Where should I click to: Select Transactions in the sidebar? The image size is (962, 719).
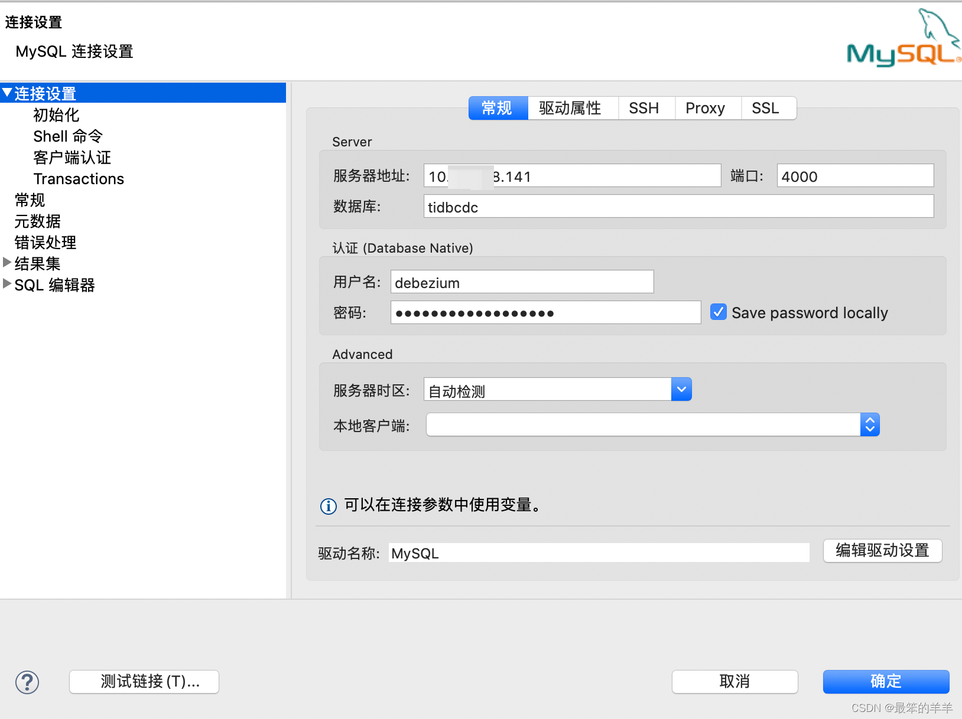[79, 179]
